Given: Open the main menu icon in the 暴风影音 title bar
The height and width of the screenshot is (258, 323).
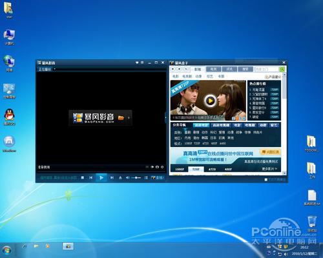Looking at the screenshot, I should pyautogui.click(x=142, y=63).
